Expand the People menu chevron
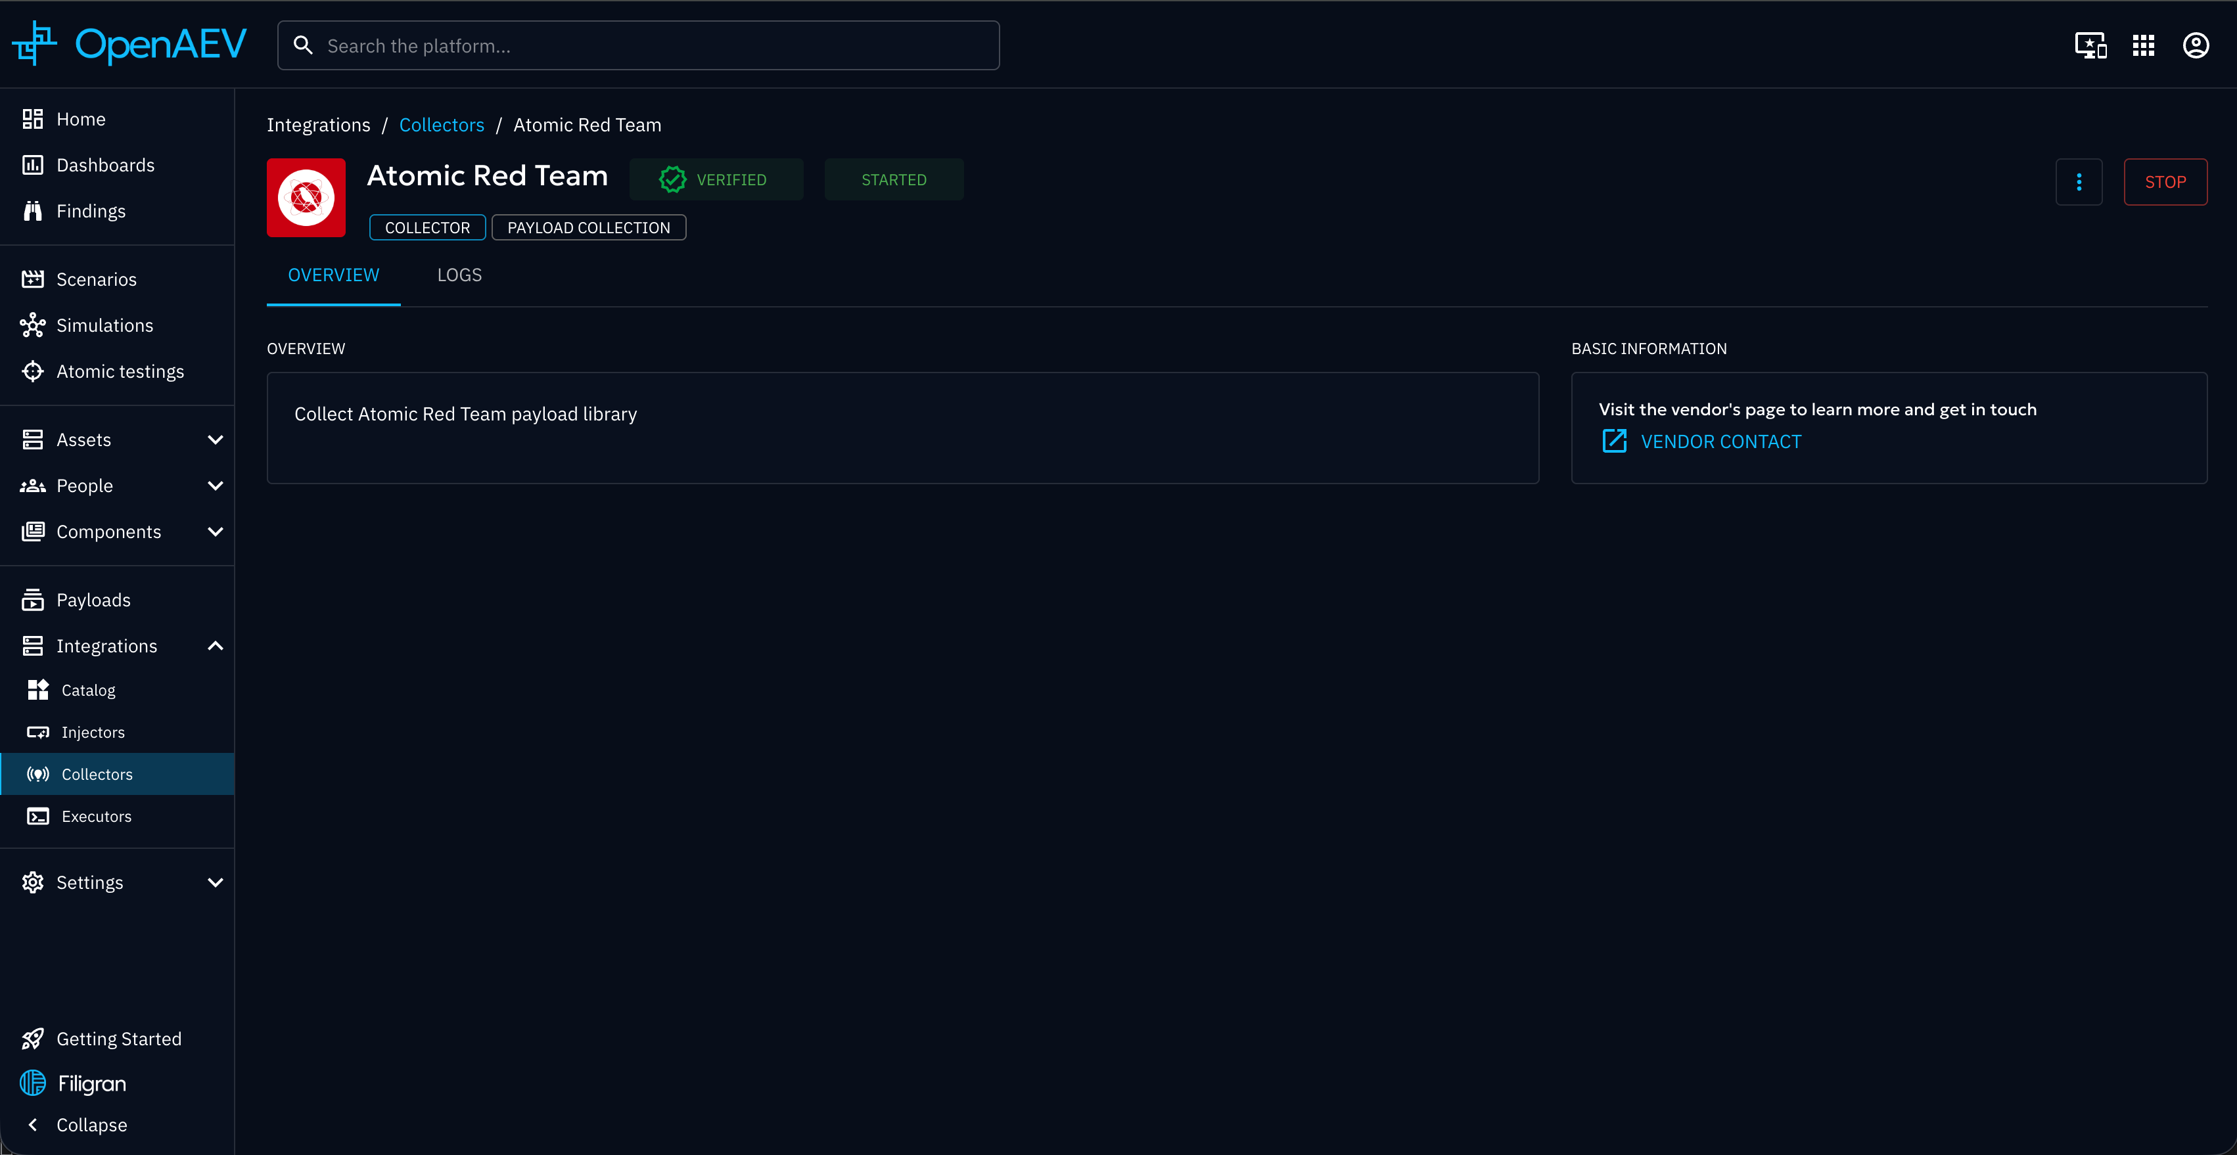This screenshot has width=2237, height=1155. click(x=216, y=486)
